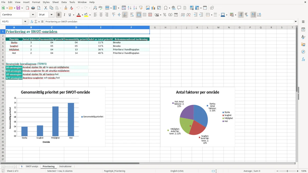
Task: Select the row 10 header
Action: pyautogui.click(x=3, y=64)
